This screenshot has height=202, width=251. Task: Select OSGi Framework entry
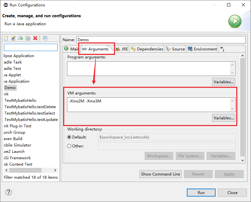click(17, 158)
